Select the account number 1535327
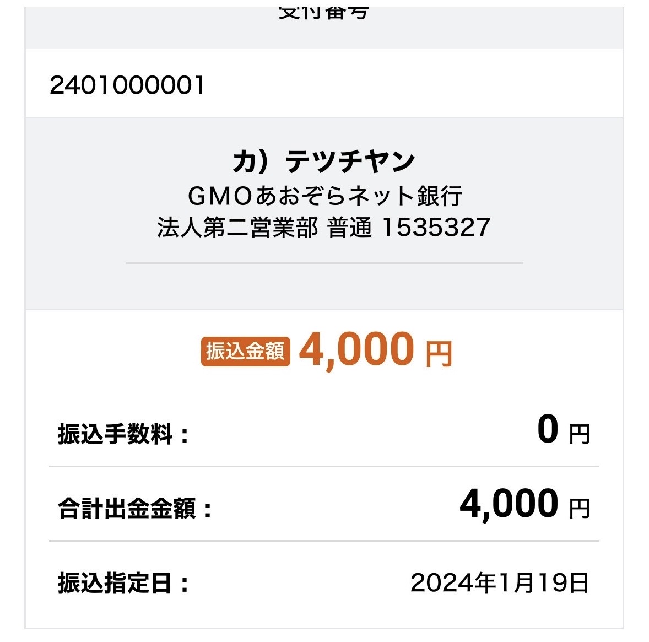Viewport: 649px width, 642px height. click(x=436, y=227)
